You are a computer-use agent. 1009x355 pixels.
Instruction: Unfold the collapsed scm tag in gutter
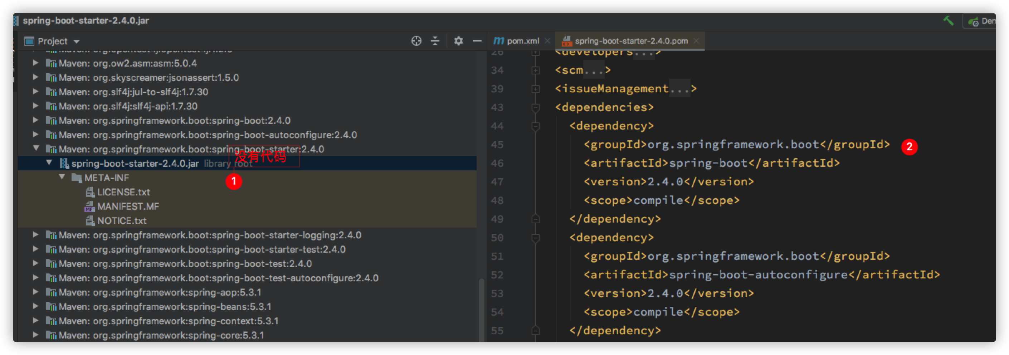[x=535, y=70]
